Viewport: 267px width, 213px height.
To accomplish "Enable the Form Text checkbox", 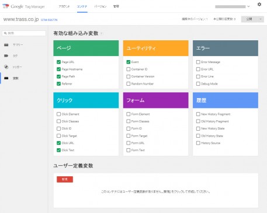I will (x=129, y=150).
